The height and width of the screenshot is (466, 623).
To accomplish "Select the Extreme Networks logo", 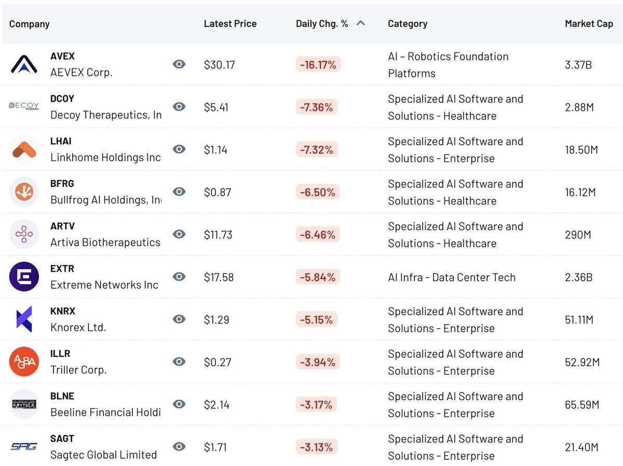I will tap(23, 277).
